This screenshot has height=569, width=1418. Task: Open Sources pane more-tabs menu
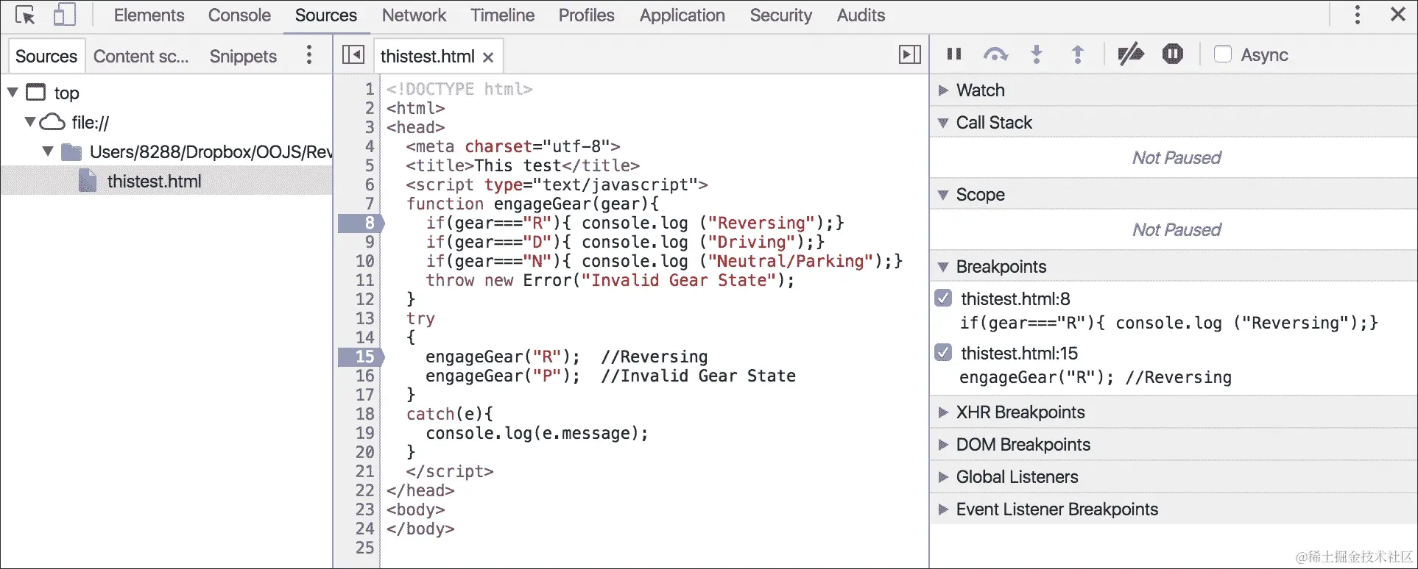pos(309,55)
